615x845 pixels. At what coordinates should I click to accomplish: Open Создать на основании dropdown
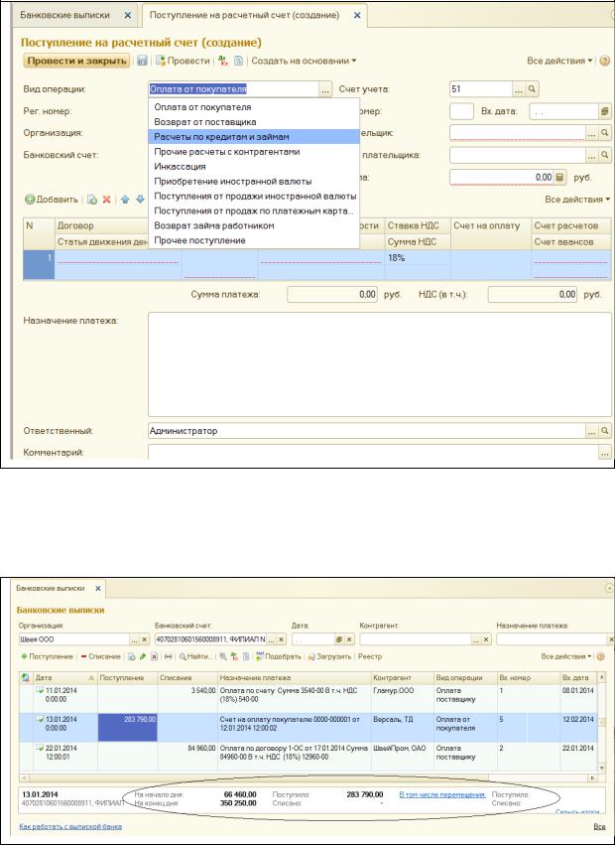(304, 61)
